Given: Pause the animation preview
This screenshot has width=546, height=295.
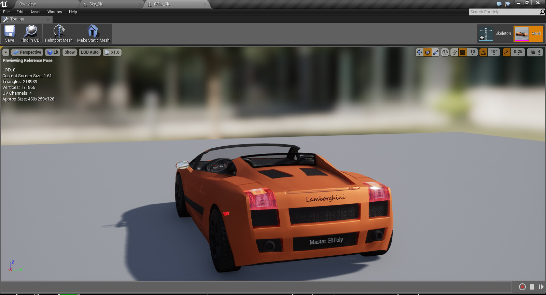Looking at the screenshot, I should (x=532, y=287).
